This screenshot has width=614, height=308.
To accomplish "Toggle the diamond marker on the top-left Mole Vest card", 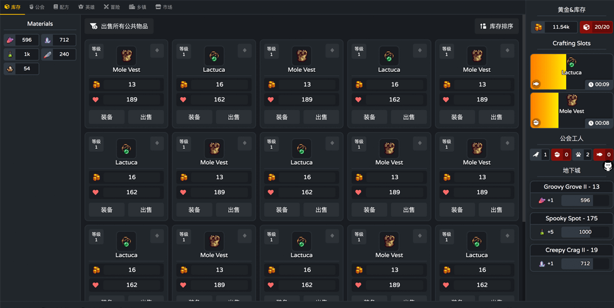I will [x=157, y=50].
